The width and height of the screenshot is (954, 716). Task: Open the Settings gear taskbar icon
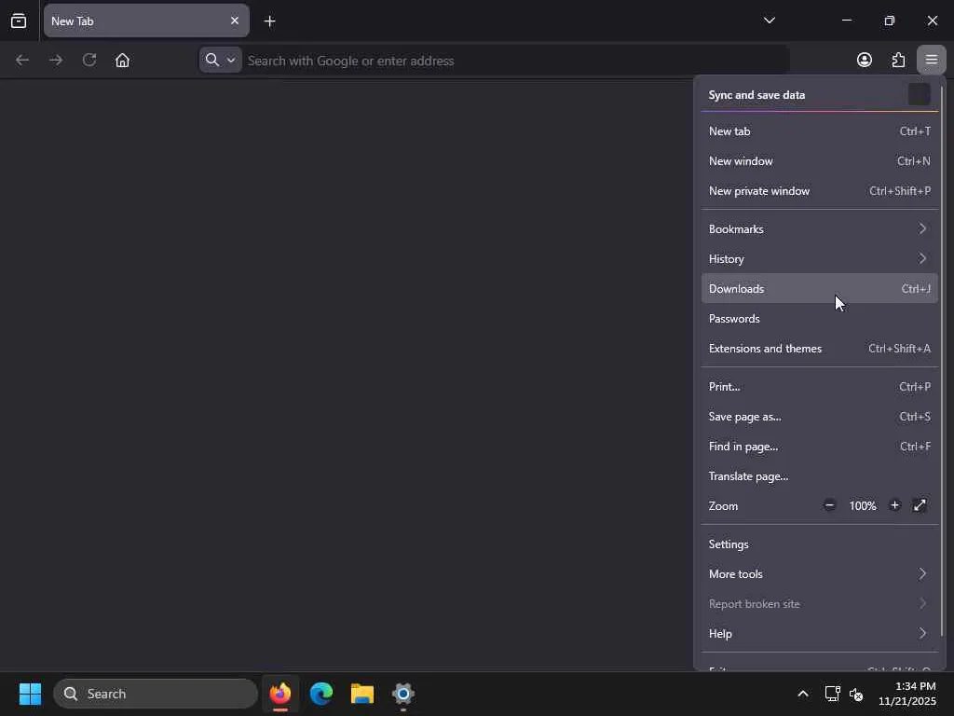[402, 694]
